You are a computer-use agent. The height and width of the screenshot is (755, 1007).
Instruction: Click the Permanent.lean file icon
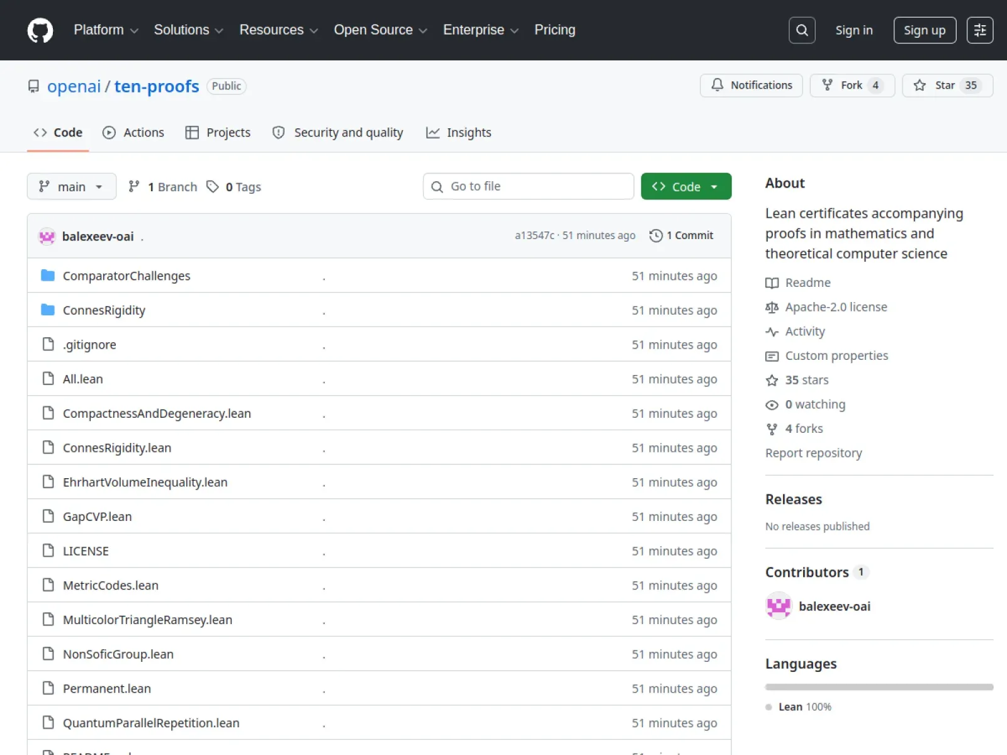click(x=48, y=688)
